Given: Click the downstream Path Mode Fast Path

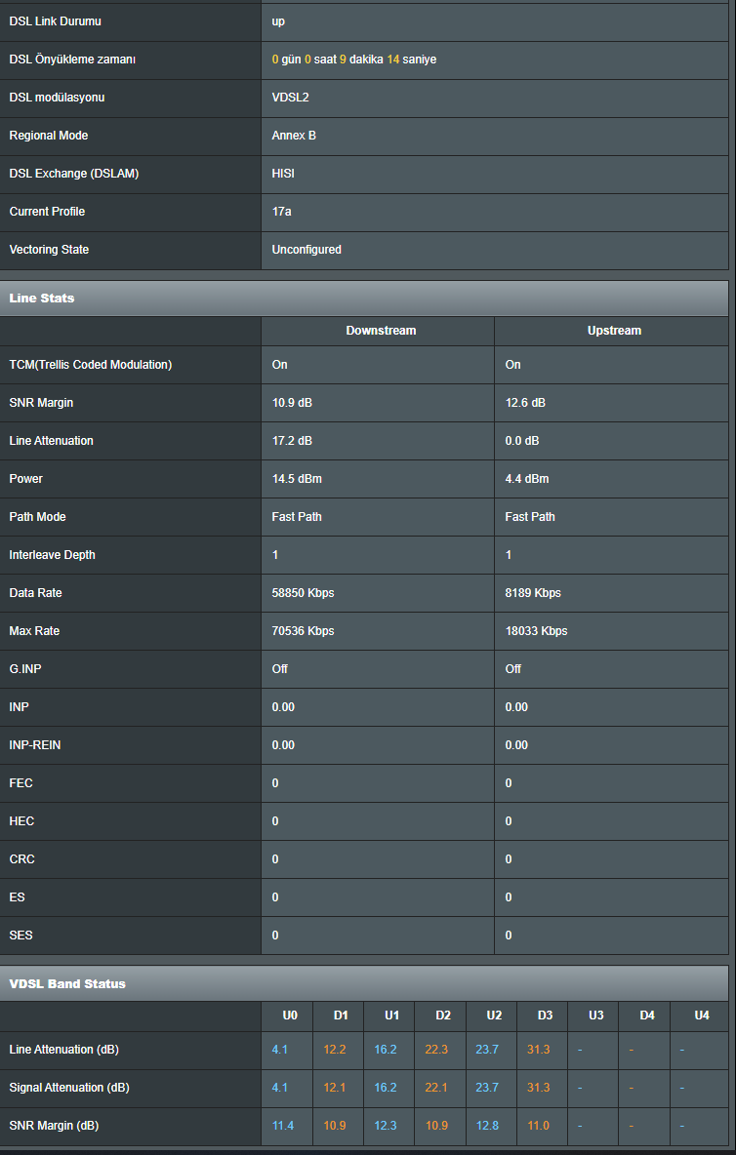Looking at the screenshot, I should coord(296,517).
